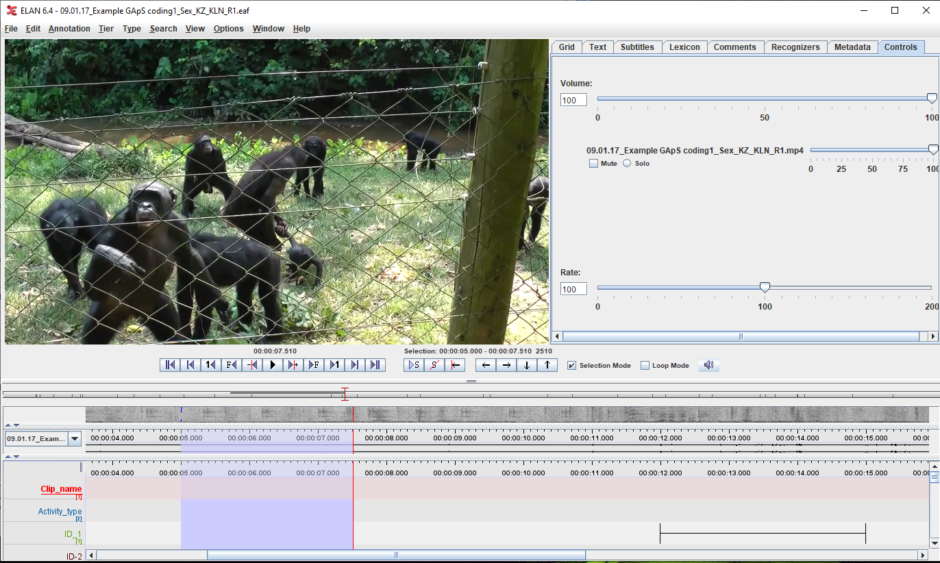Image resolution: width=940 pixels, height=563 pixels.
Task: Click the master Volume slider handle
Action: click(x=932, y=99)
